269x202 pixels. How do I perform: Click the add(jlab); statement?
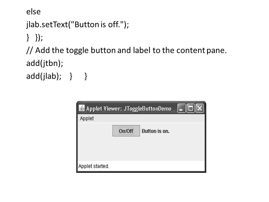coord(44,76)
